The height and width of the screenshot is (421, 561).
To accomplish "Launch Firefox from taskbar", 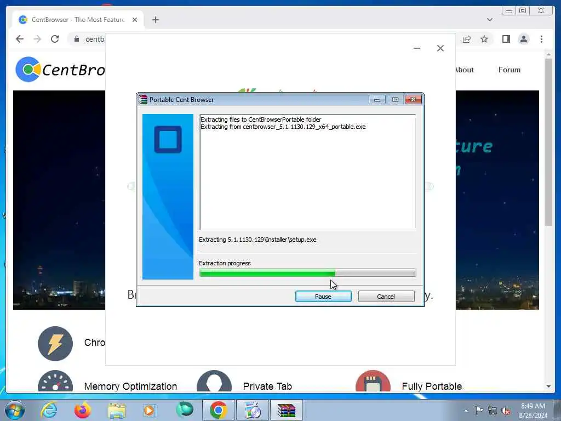I will [x=83, y=410].
